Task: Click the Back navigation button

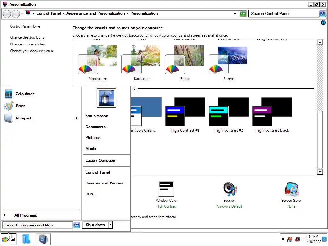Action: click(x=7, y=14)
